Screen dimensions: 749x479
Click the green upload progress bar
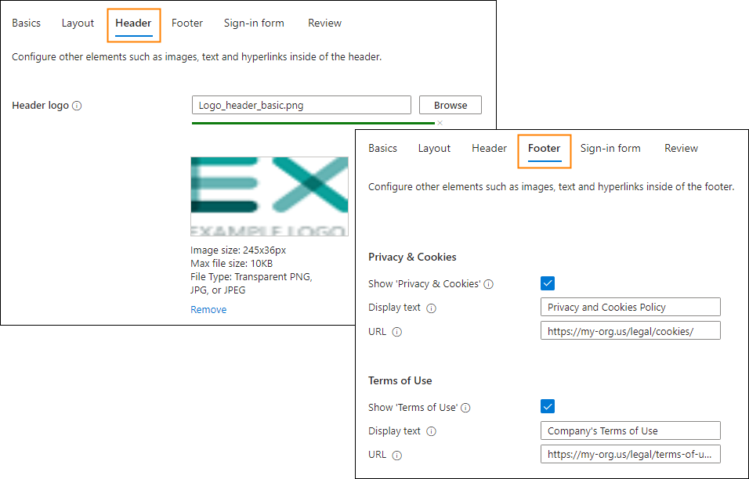[x=313, y=123]
